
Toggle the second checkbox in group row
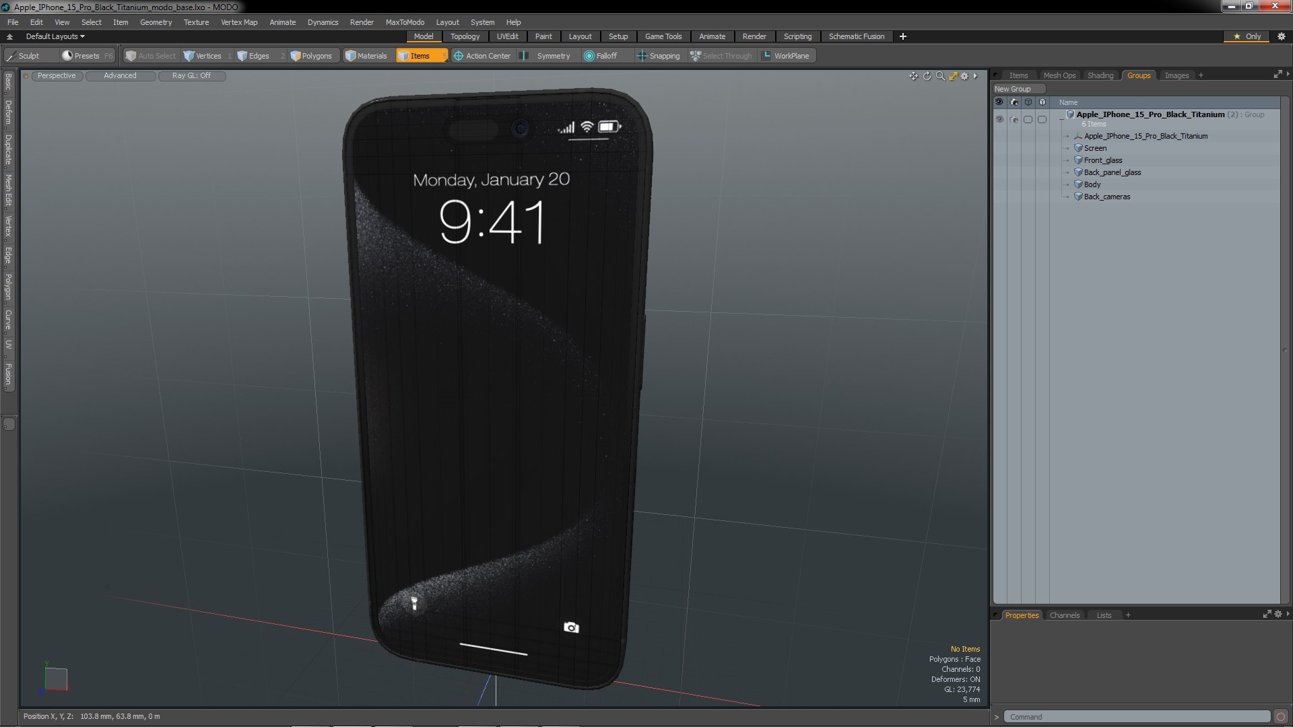(x=1042, y=119)
